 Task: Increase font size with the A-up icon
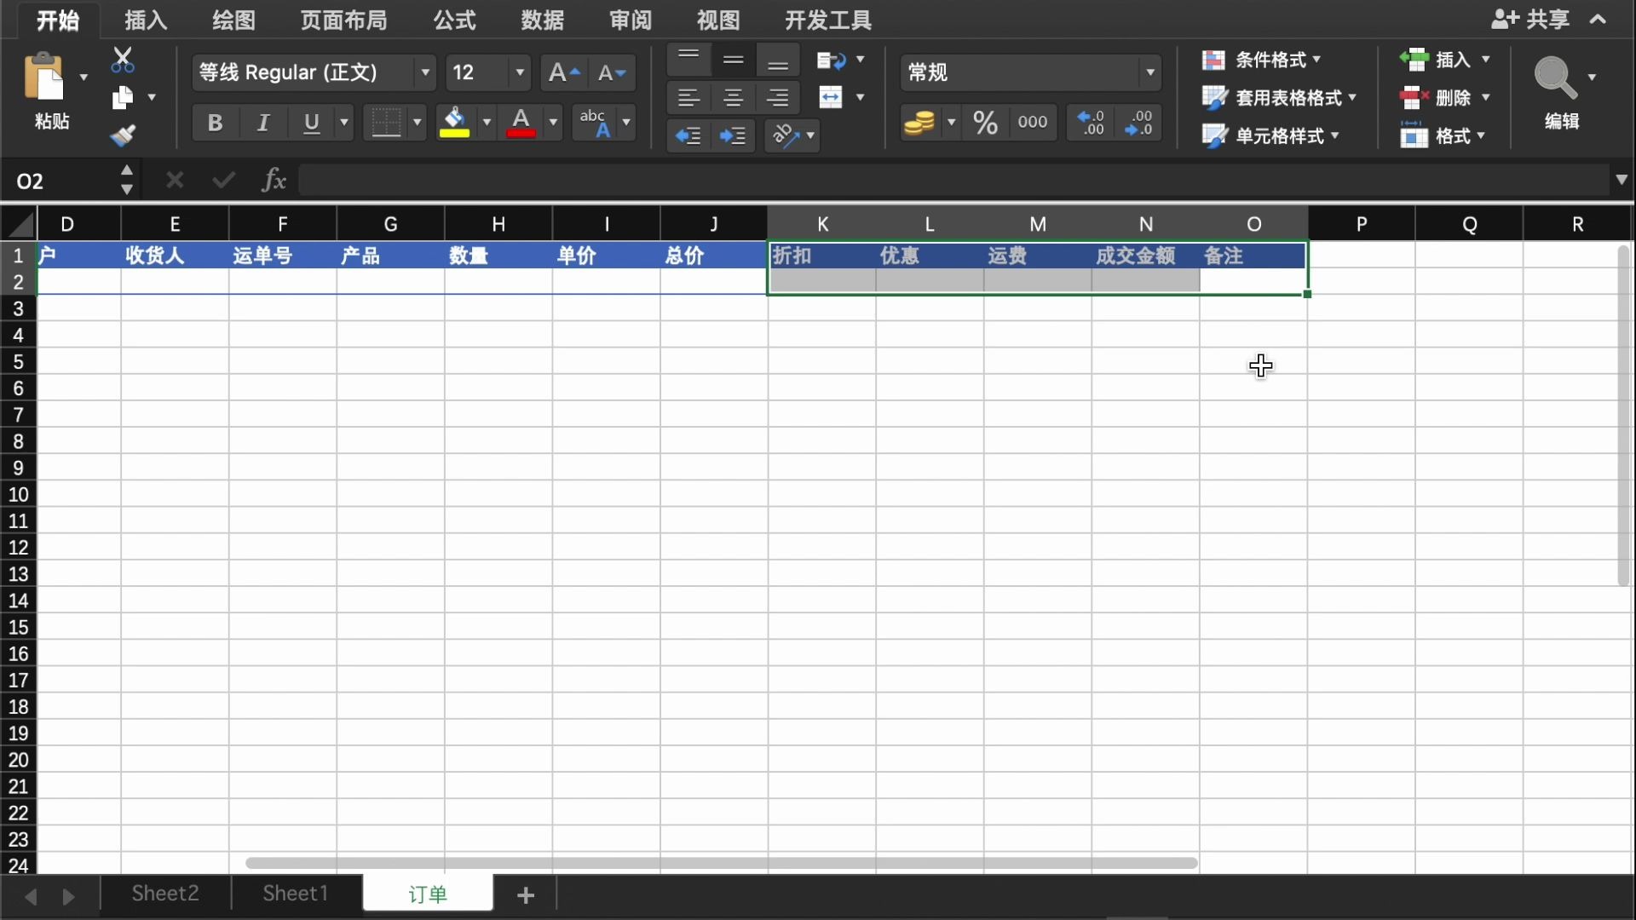coord(563,72)
